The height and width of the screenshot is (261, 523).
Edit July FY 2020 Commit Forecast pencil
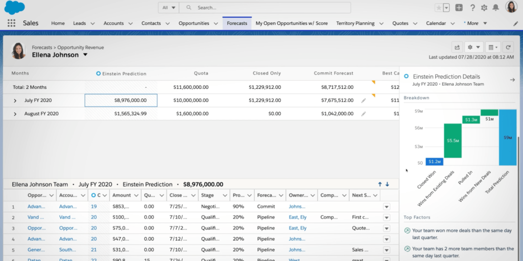[x=364, y=100]
